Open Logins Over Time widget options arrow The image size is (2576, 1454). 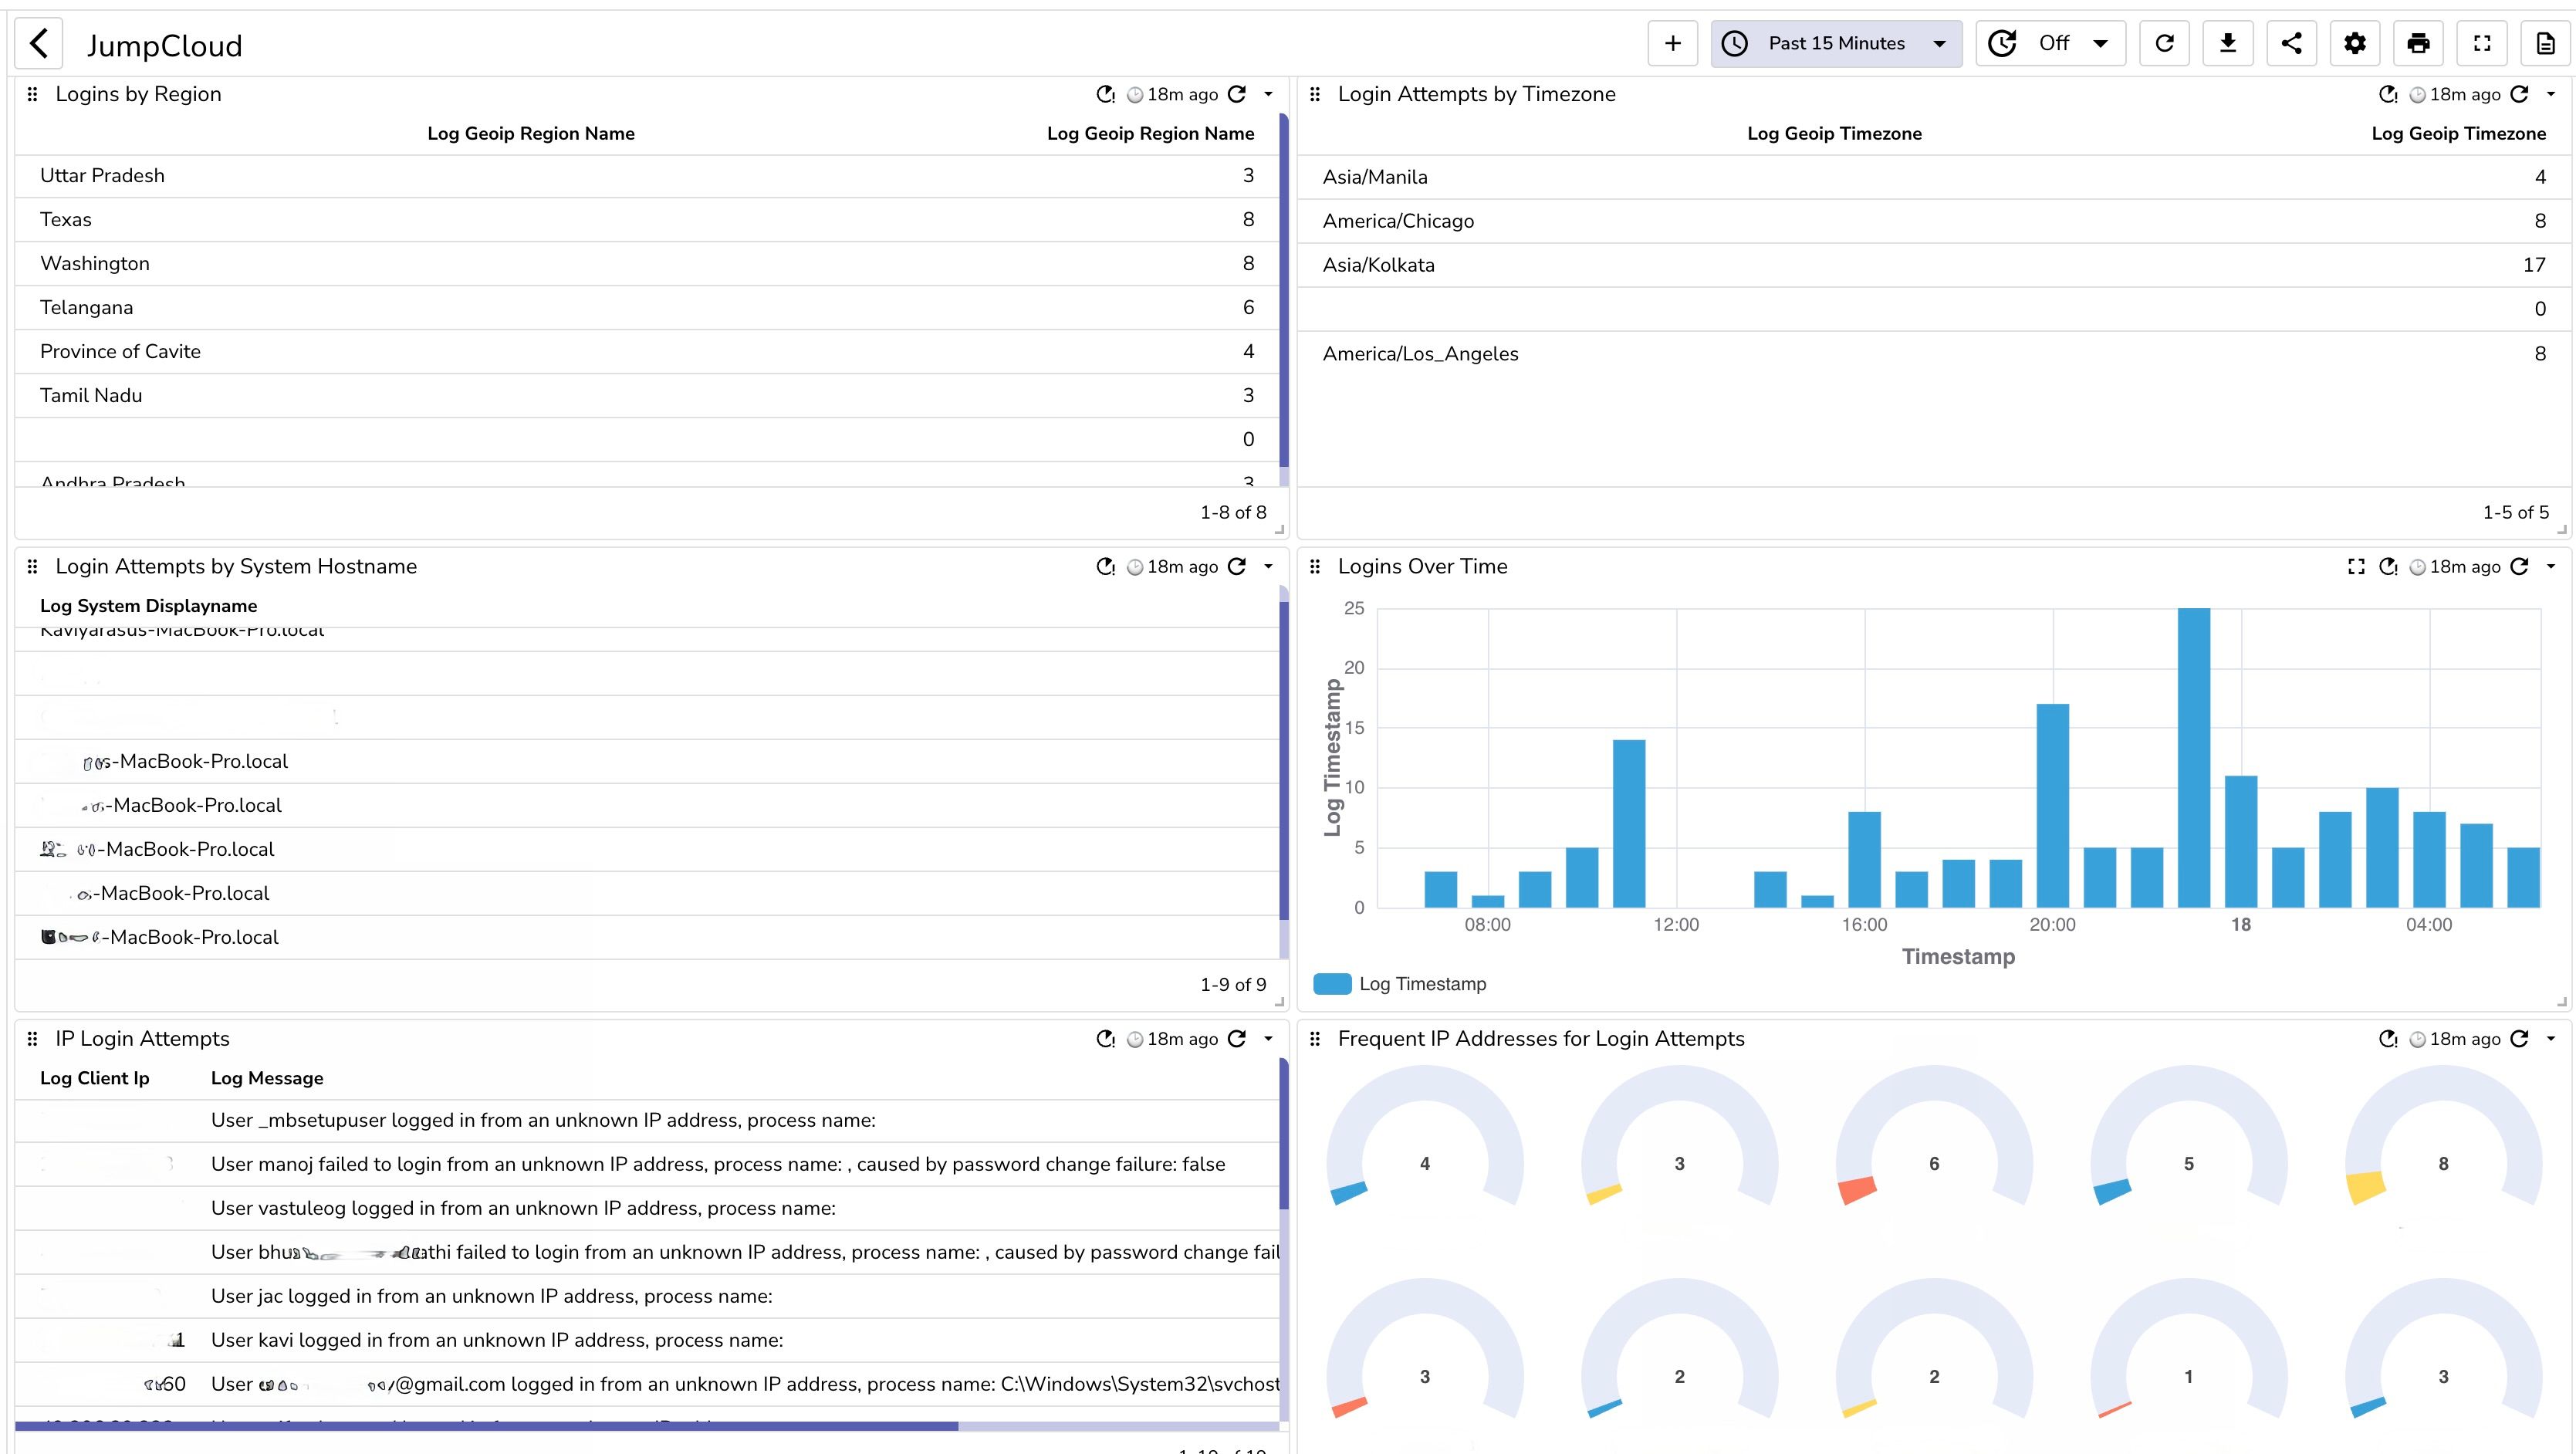pos(2551,567)
